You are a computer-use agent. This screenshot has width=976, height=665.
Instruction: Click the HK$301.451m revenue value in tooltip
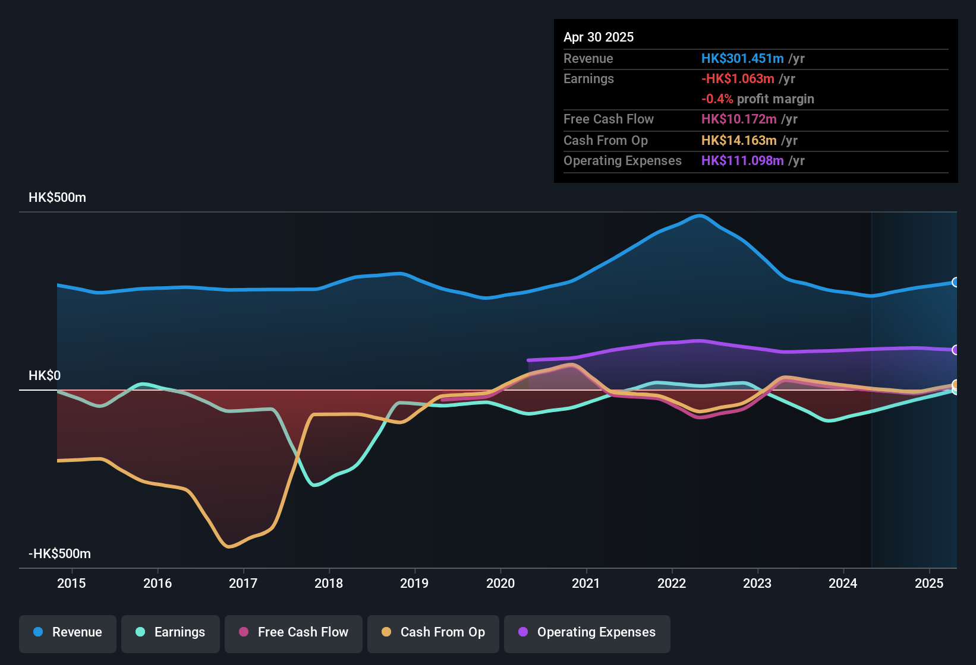[x=742, y=59]
